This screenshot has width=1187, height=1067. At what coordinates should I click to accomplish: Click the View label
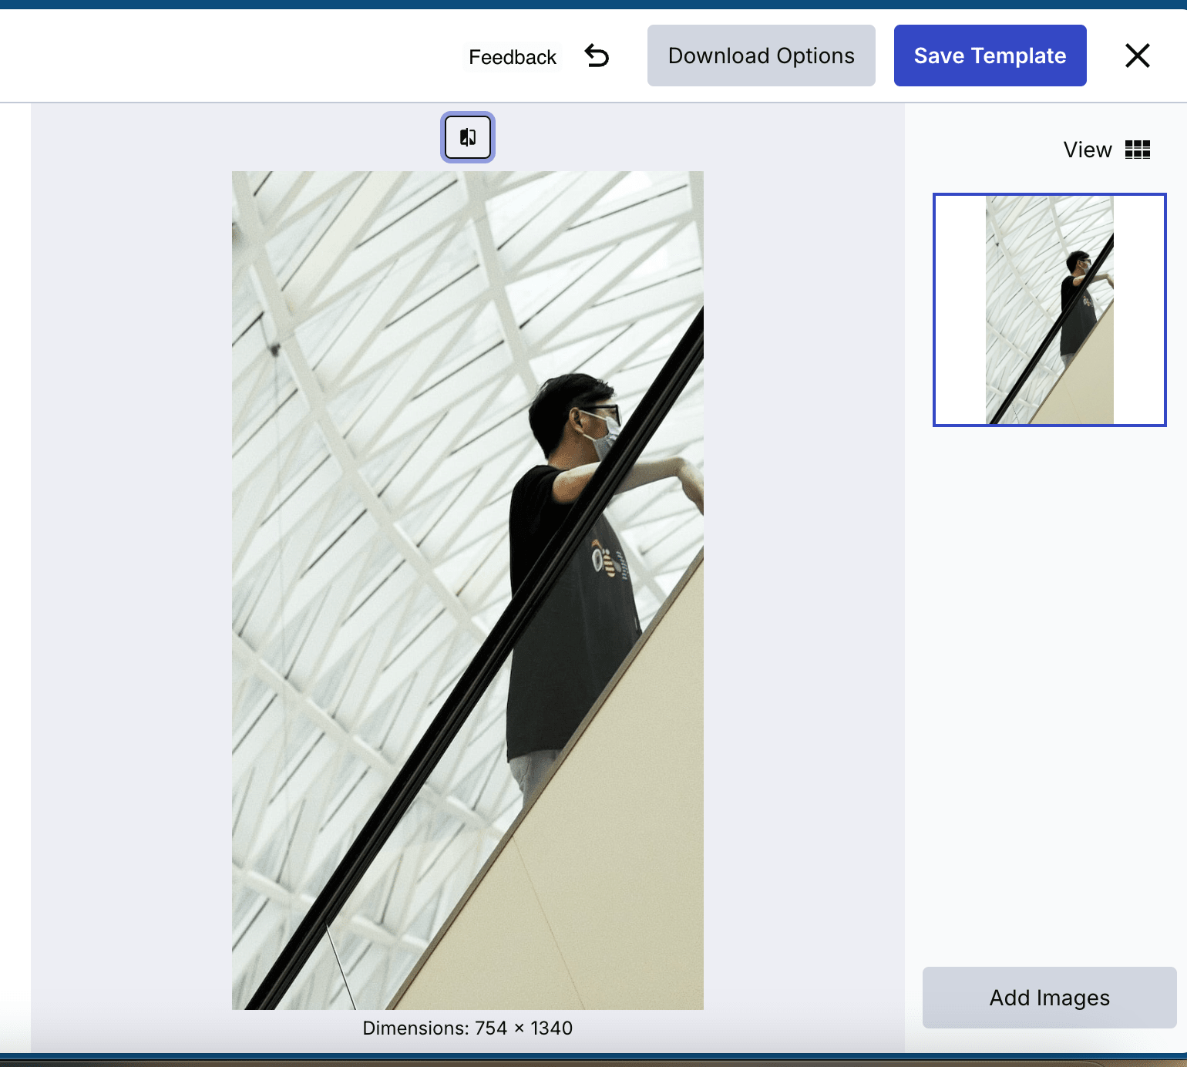[1088, 150]
